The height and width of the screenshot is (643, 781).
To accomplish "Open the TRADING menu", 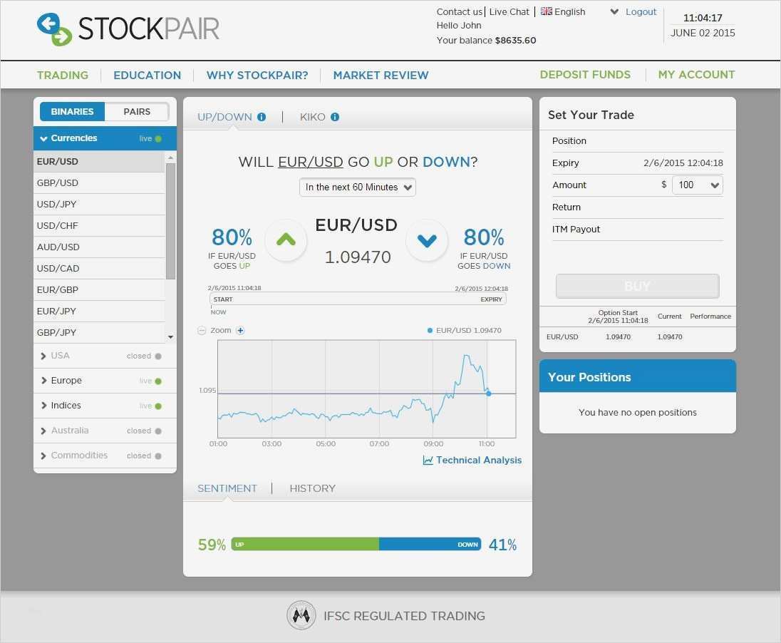I will coord(63,76).
